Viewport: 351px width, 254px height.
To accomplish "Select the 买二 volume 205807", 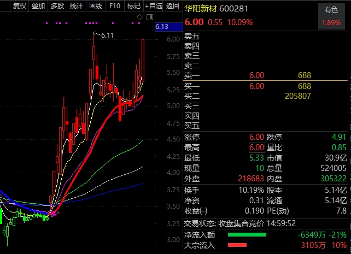I will click(298, 96).
